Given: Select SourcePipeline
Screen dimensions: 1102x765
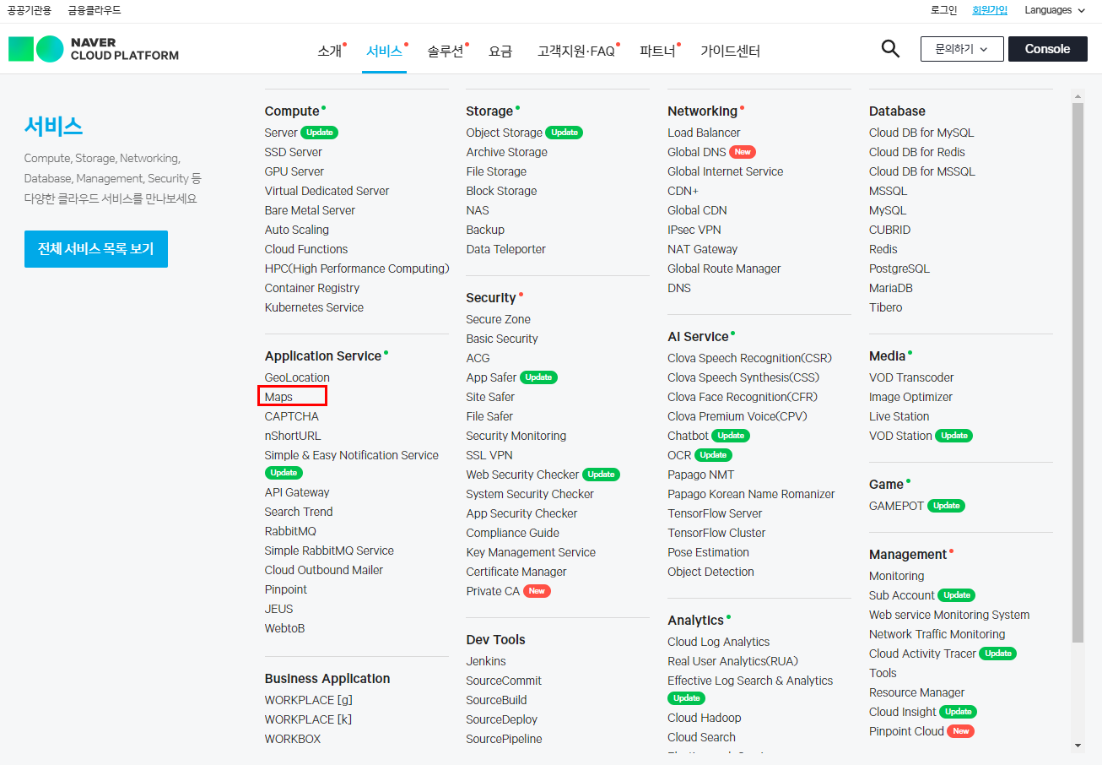Looking at the screenshot, I should point(504,739).
